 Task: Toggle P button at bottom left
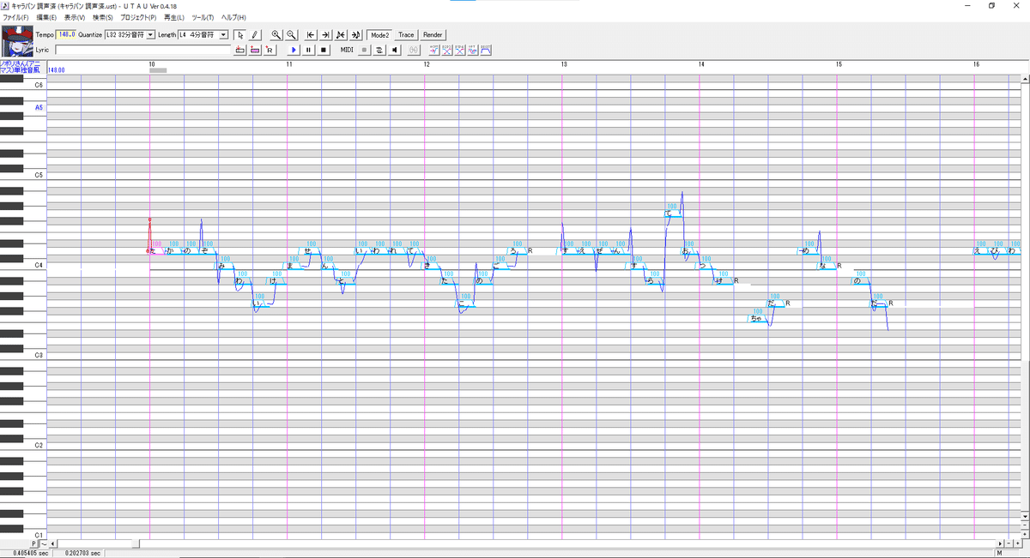pos(34,543)
